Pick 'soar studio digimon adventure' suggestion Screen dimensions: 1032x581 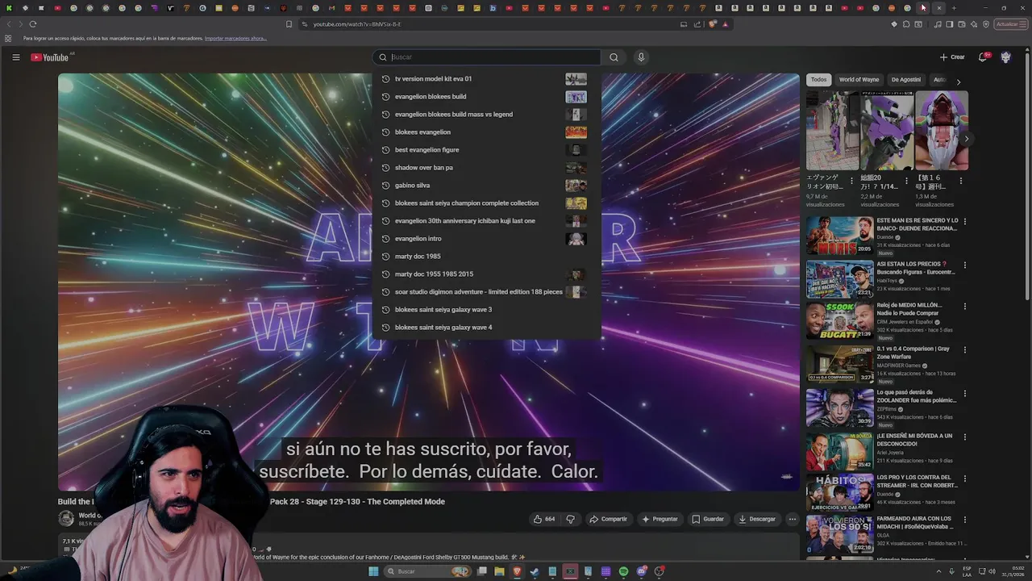487,292
